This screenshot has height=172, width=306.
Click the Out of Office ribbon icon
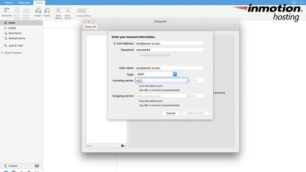click(17, 13)
